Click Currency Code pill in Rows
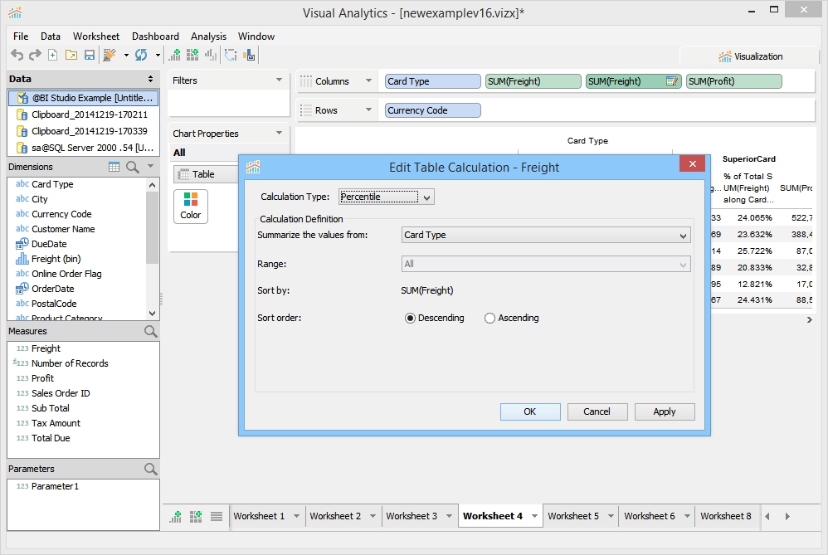Viewport: 828px width, 555px height. (x=432, y=110)
